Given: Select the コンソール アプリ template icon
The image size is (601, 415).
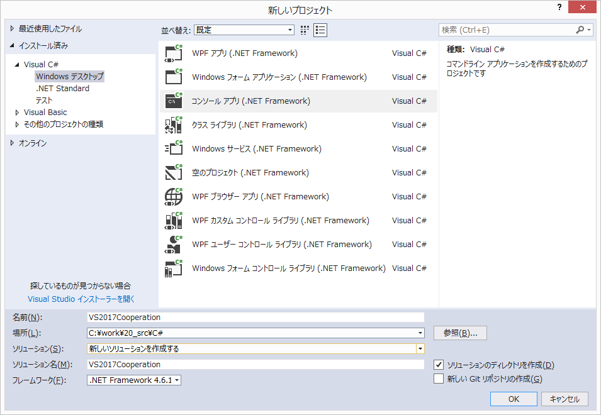Looking at the screenshot, I should (174, 101).
